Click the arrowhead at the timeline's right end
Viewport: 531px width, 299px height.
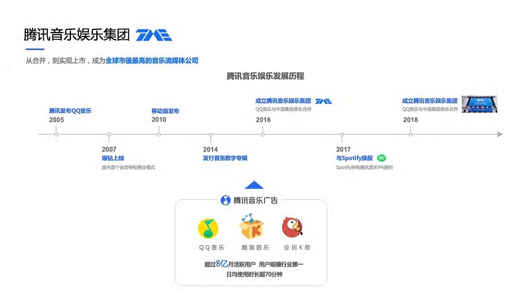pos(500,134)
